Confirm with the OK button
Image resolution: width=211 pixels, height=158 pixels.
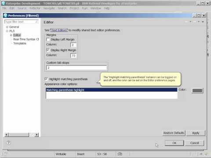174,143
